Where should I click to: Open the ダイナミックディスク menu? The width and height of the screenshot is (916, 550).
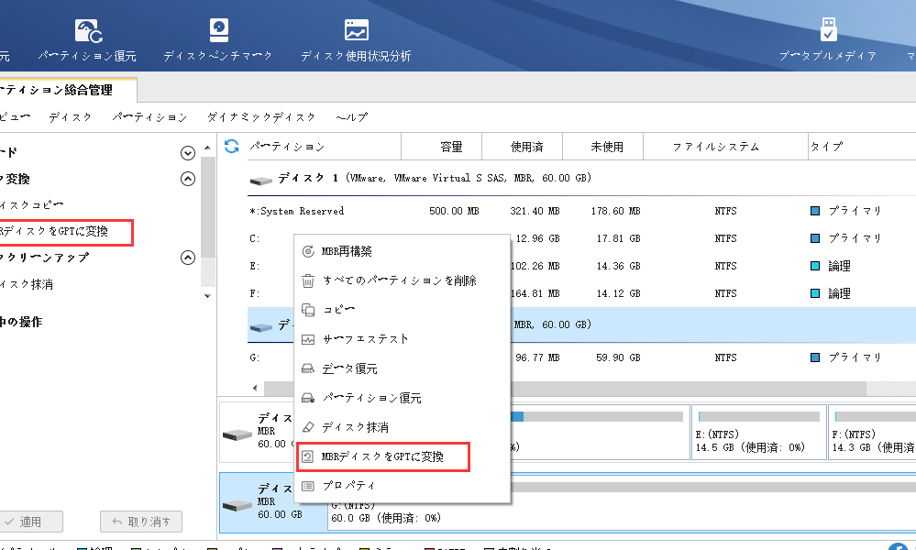(261, 117)
